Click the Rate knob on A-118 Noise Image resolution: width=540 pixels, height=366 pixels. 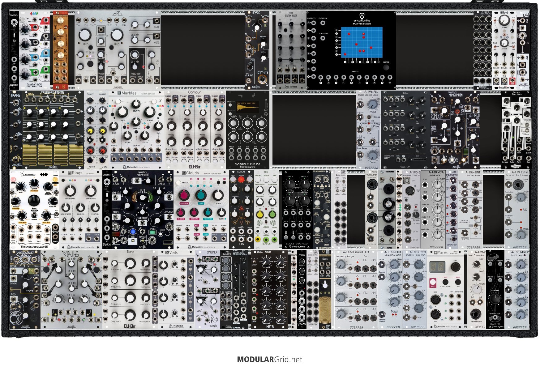[x=394, y=290]
